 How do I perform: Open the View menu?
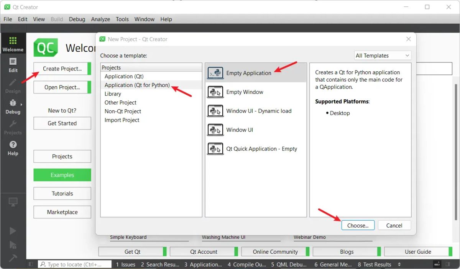[x=39, y=19]
